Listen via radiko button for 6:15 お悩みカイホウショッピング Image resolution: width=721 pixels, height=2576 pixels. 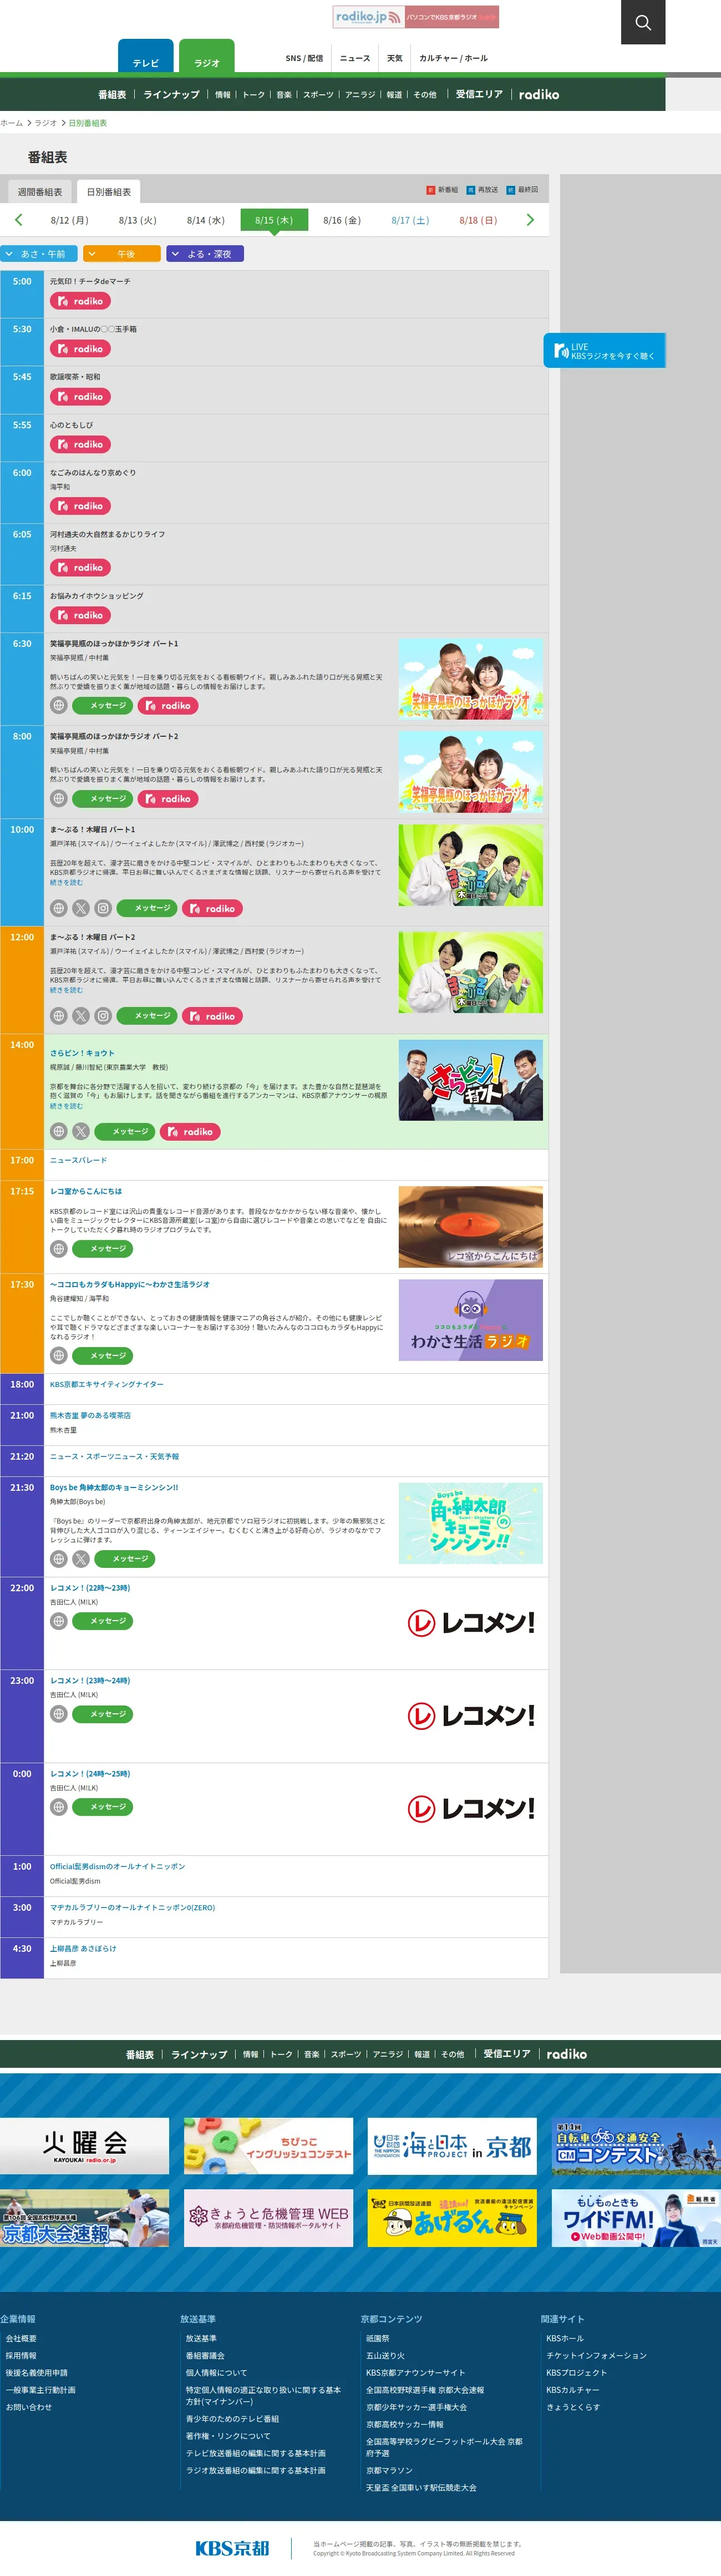pos(80,615)
